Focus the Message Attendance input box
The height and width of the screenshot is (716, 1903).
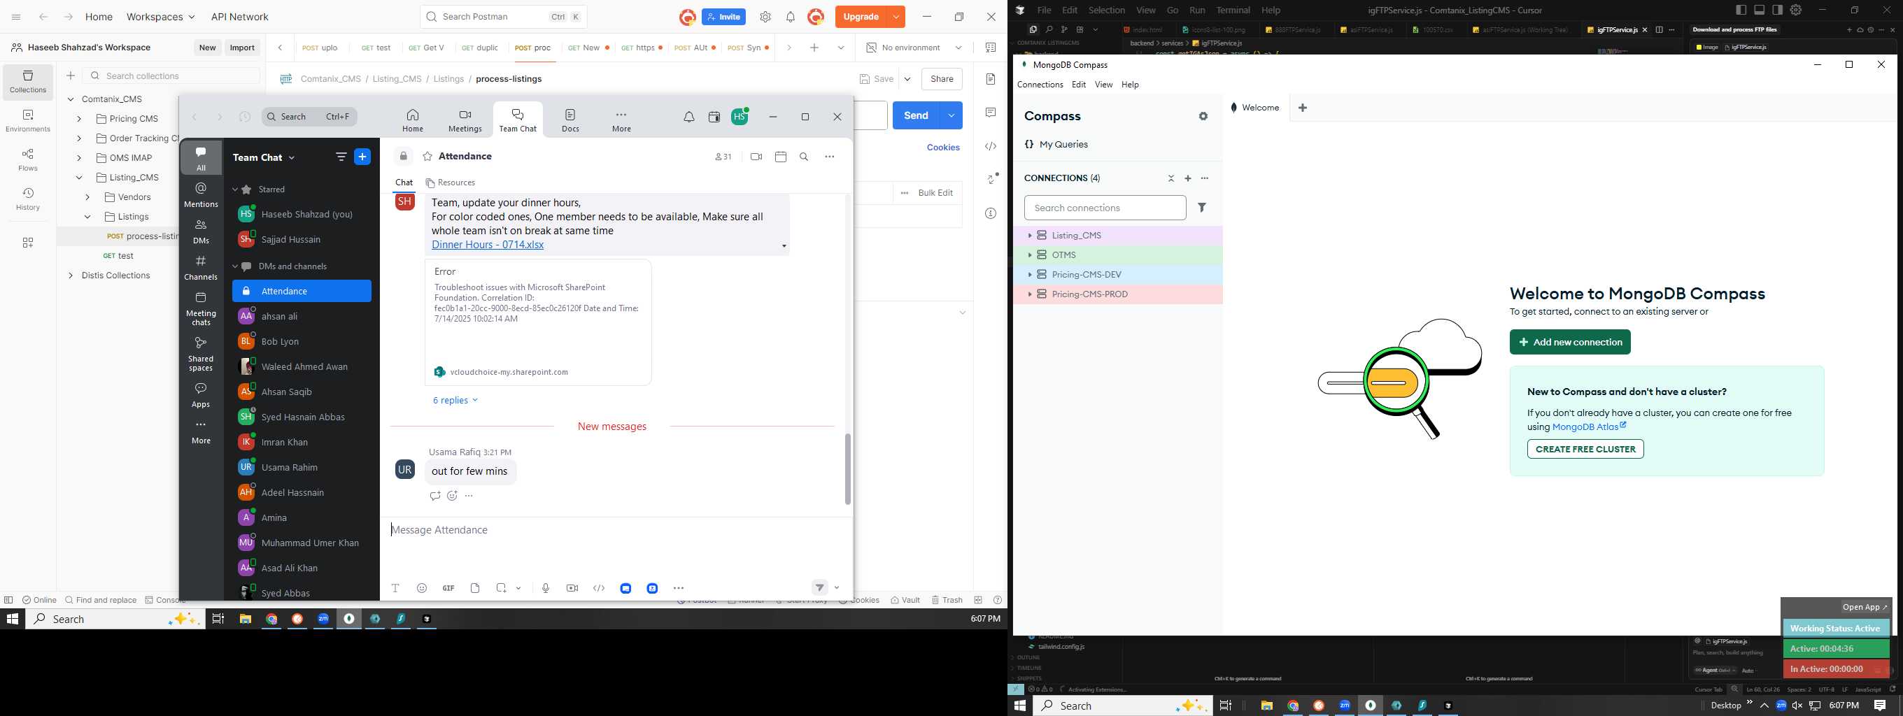[x=617, y=530]
